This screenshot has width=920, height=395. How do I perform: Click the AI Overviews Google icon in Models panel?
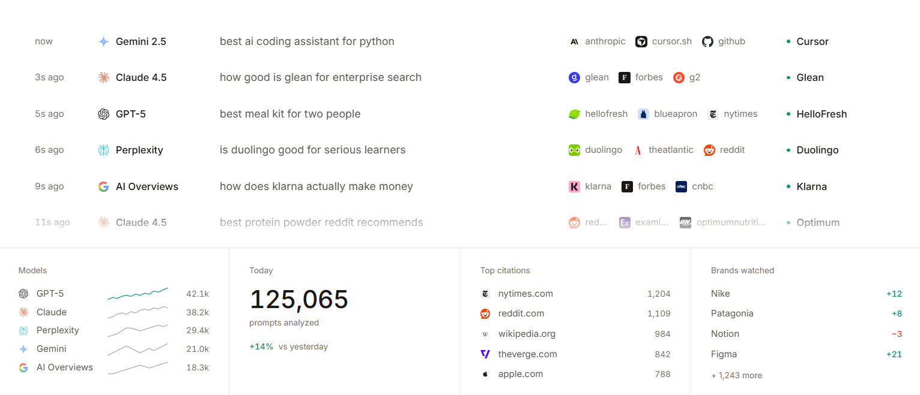pyautogui.click(x=23, y=367)
